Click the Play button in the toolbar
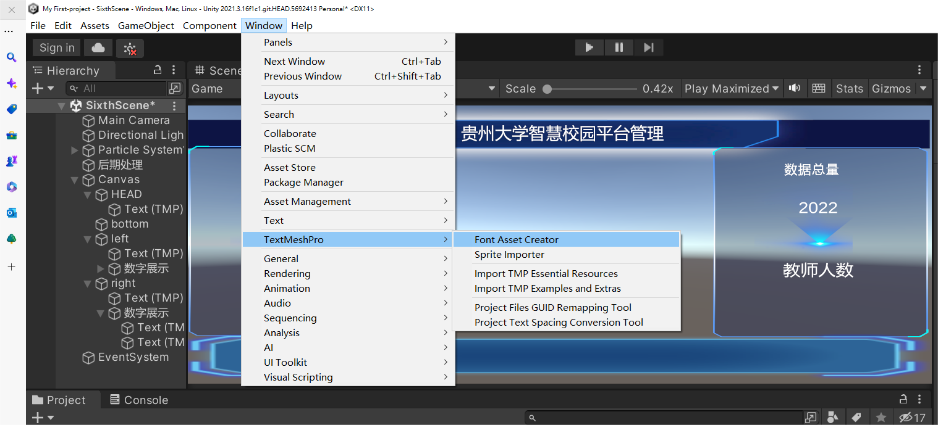The width and height of the screenshot is (938, 425). pyautogui.click(x=589, y=47)
